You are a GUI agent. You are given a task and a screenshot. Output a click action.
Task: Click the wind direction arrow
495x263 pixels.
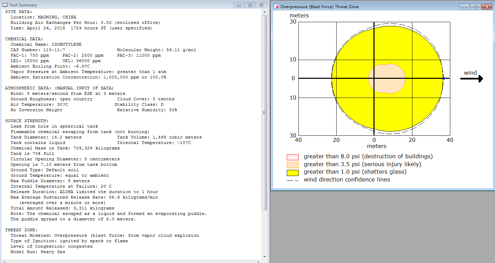click(471, 79)
